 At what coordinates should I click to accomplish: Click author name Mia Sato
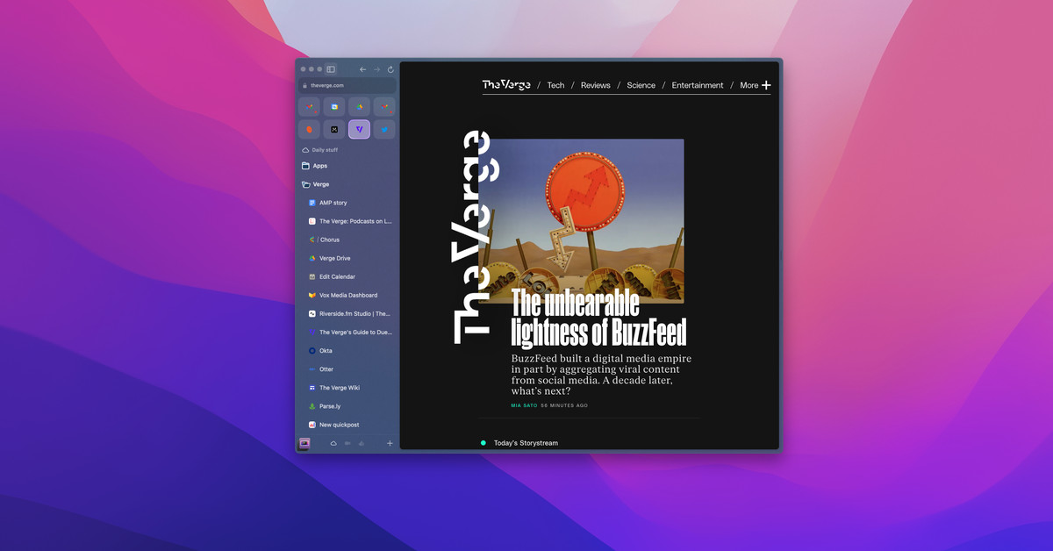pyautogui.click(x=524, y=405)
